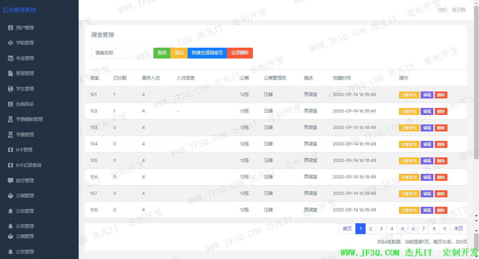Click the green 查找 search button

[162, 53]
